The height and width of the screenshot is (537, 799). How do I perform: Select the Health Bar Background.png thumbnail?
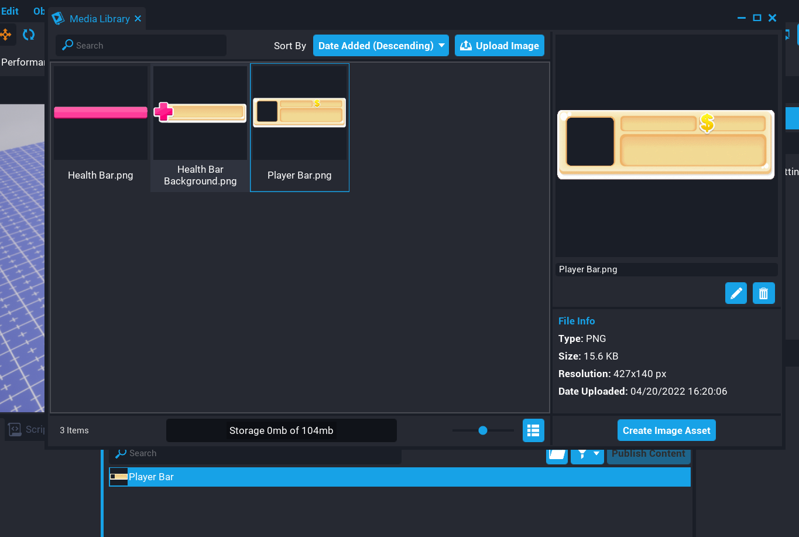click(200, 111)
